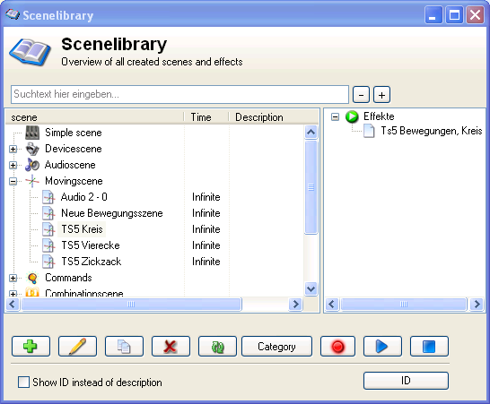Click the ID button
Screen dimensions: 490x404
point(406,381)
